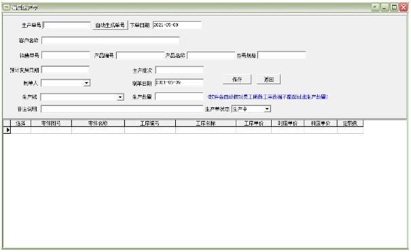Click the 工序单价 column header
411x252 pixels.
click(x=253, y=124)
